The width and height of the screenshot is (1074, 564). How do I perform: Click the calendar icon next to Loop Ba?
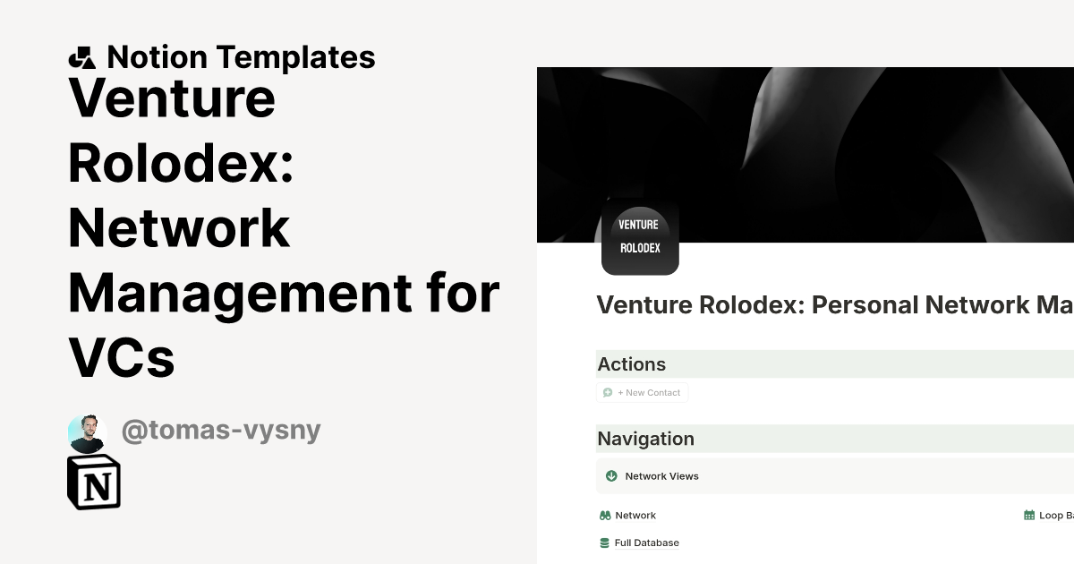pyautogui.click(x=1027, y=515)
